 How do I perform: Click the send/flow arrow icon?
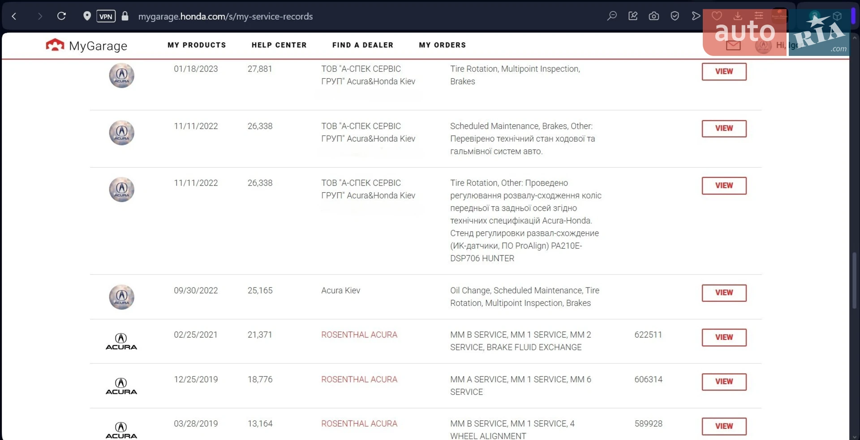click(696, 16)
